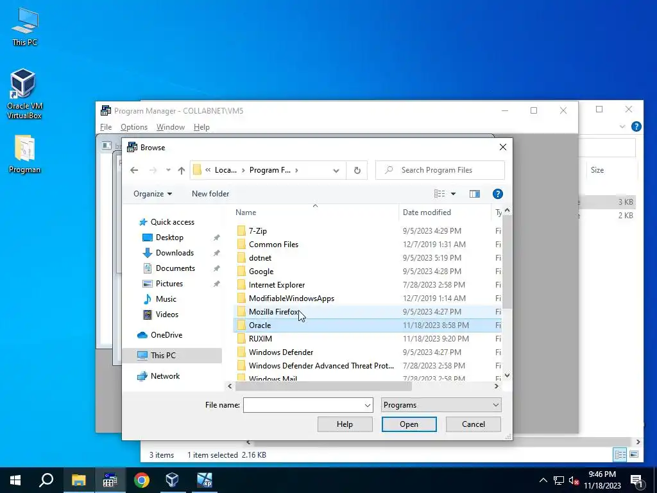This screenshot has height=493, width=657.
Task: Select the Internet Explorer folder
Action: pyautogui.click(x=367, y=285)
